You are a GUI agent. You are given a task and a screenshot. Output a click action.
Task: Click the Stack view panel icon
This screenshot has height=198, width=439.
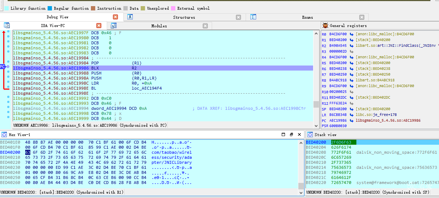[310, 135]
